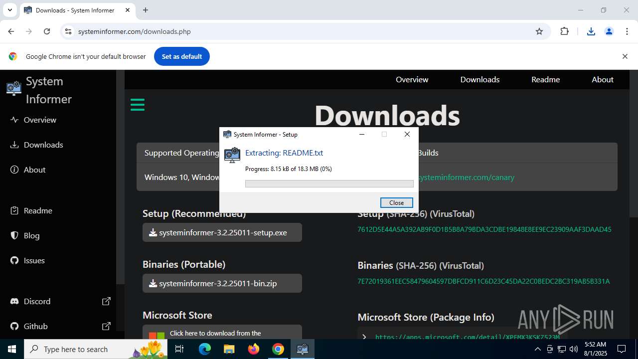This screenshot has width=638, height=359.
Task: Dismiss the default browser notification bar
Action: tap(625, 56)
